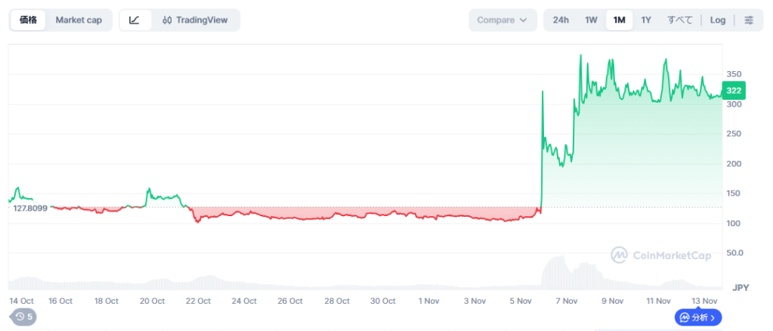This screenshot has height=331, width=773.
Task: Select 1W time range
Action: pos(591,20)
